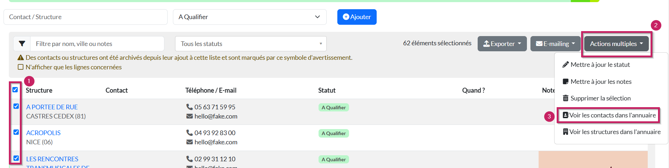Expand the "Tous les statuts" filter dropdown
Viewport: 669px width, 168px height.
point(251,44)
